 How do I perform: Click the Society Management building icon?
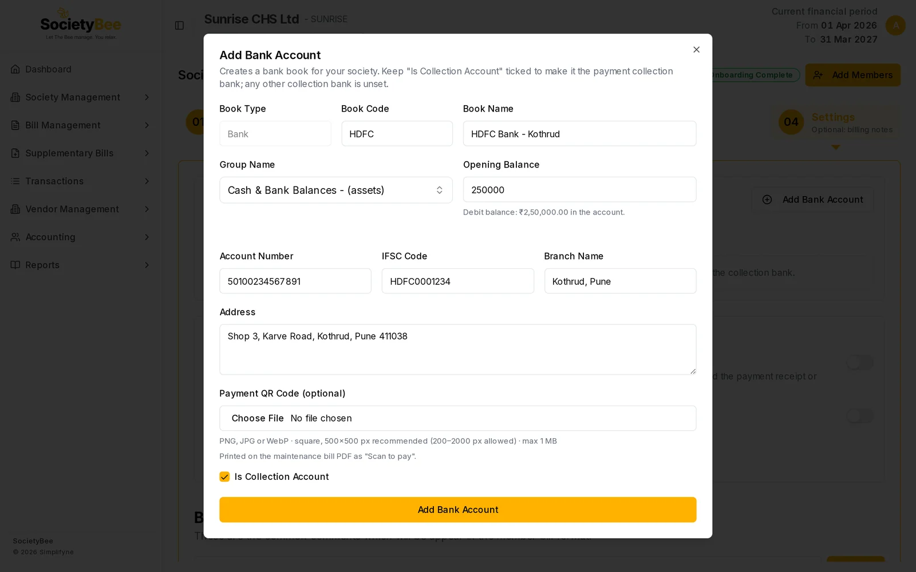coord(15,97)
